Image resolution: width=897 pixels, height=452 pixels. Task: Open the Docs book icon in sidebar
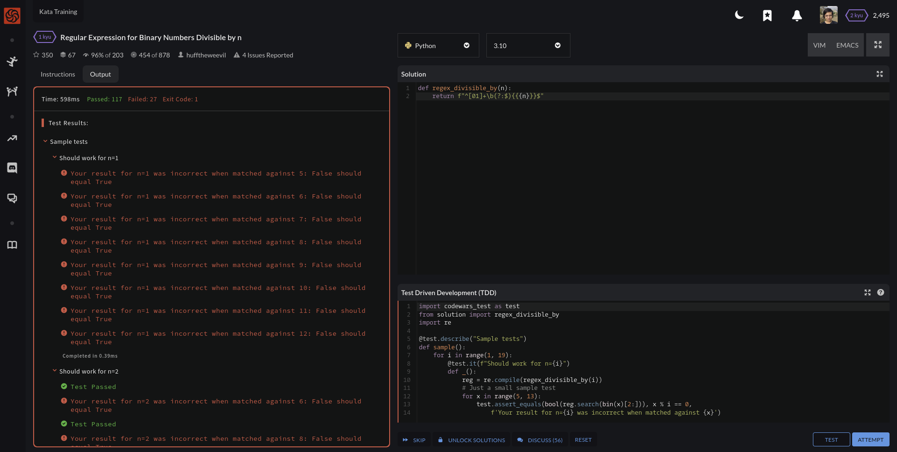(x=12, y=245)
